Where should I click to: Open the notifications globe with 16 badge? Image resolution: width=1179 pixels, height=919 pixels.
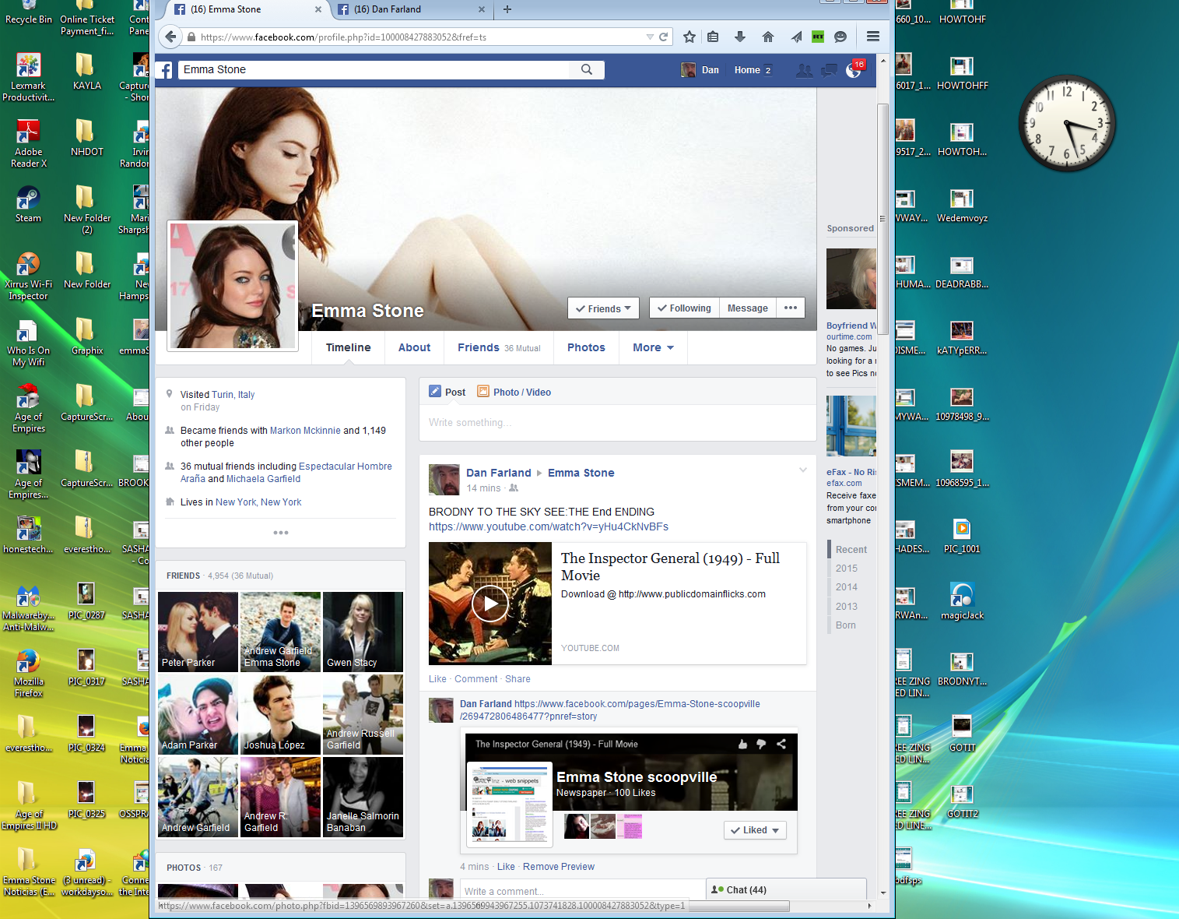(x=854, y=69)
